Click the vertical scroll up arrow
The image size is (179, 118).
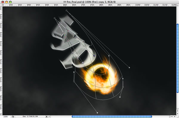click(178, 111)
